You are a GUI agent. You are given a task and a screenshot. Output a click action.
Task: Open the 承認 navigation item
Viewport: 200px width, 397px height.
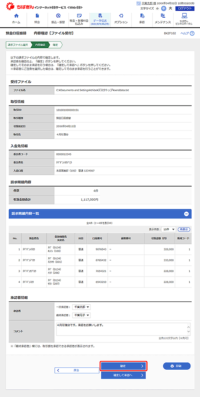142,19
